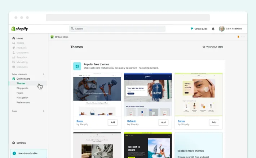Click the Discounts badge icon
The width and height of the screenshot is (256, 158).
click(14, 67)
